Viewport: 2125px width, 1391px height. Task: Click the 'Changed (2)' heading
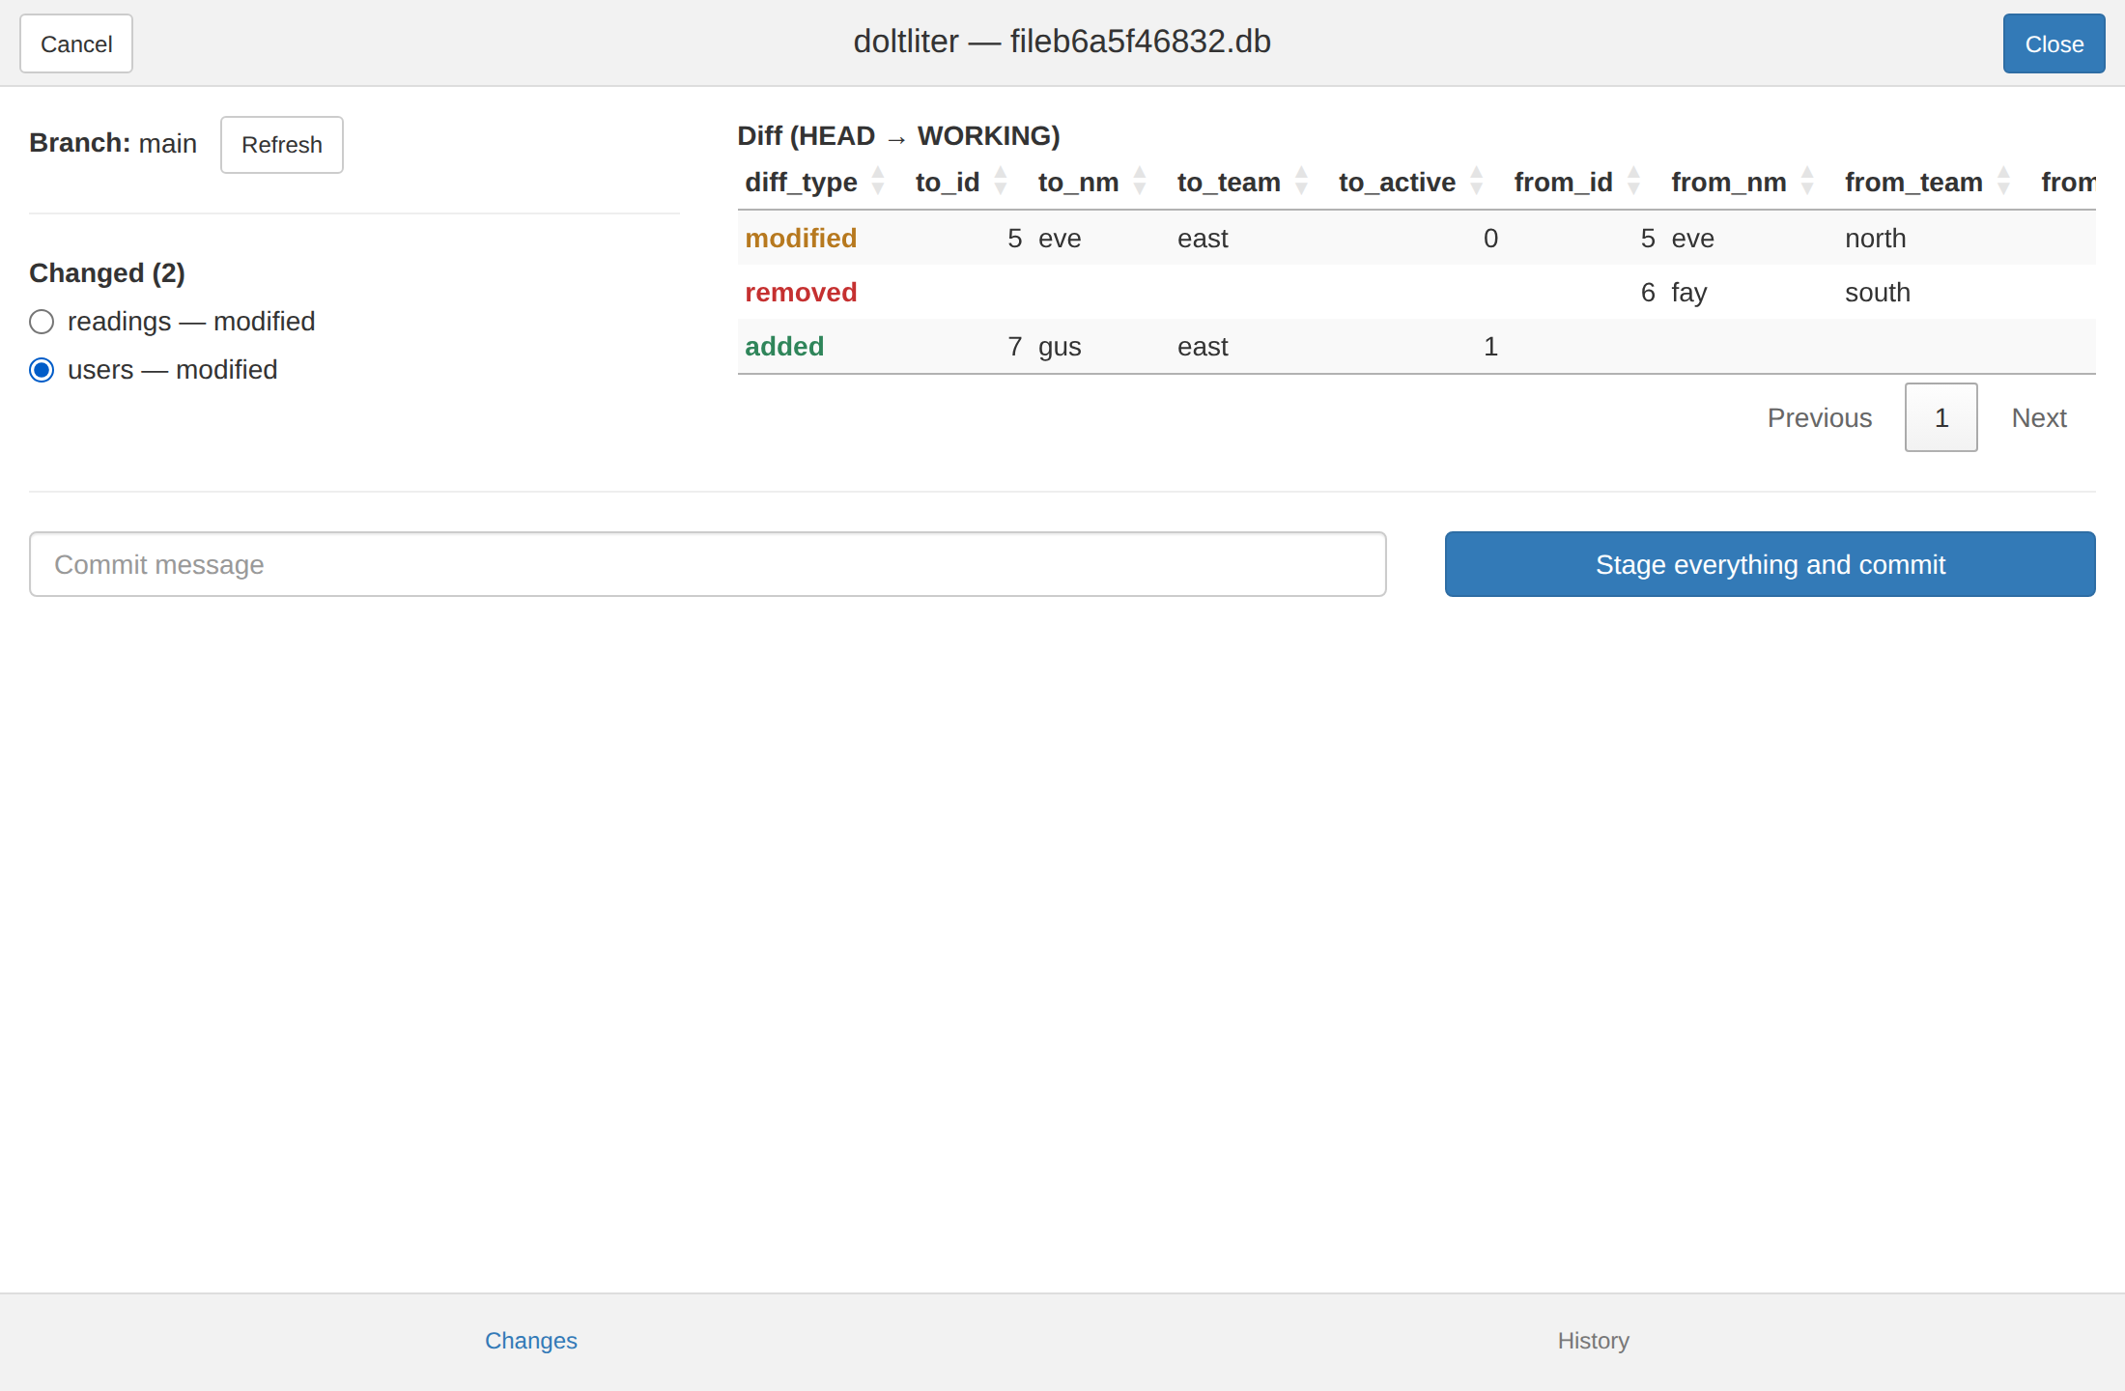click(107, 273)
